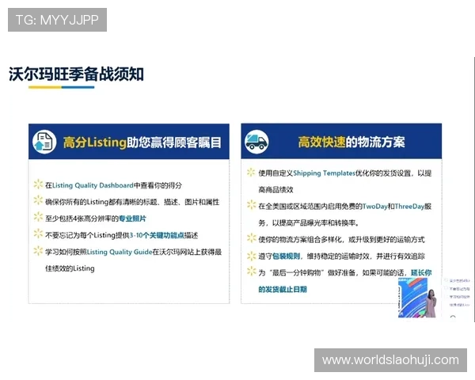Click the TwoDay highlighted text

point(374,207)
